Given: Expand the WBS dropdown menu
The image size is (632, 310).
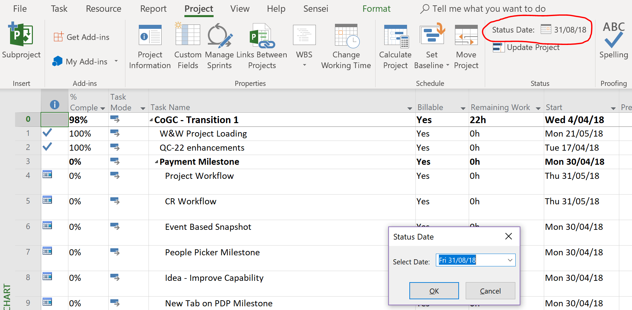Looking at the screenshot, I should click(304, 65).
